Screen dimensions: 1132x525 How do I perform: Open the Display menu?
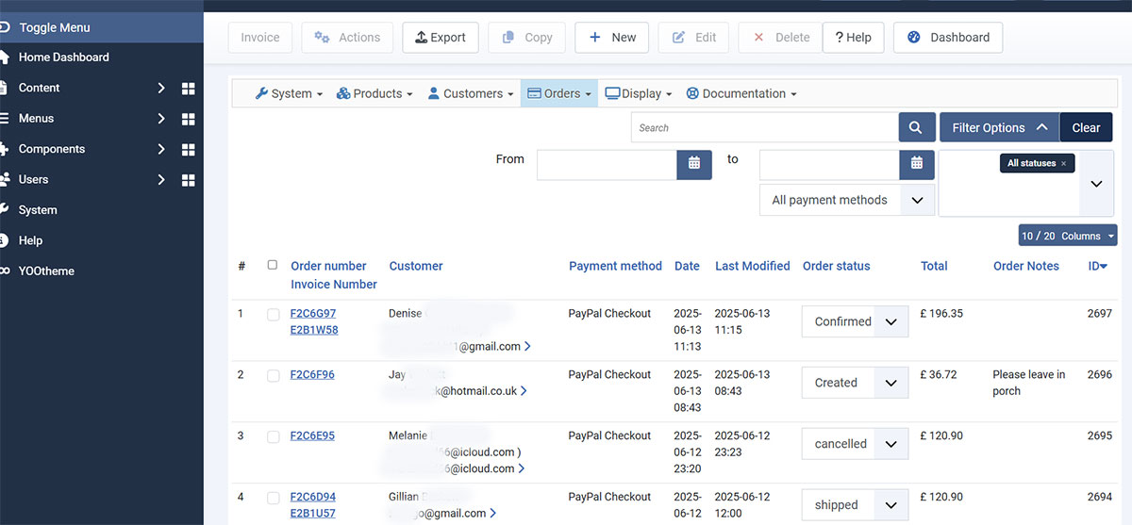(639, 93)
